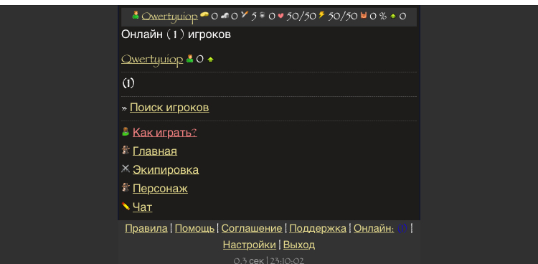538x264 pixels.
Task: Open the Соглашение footer link
Action: click(x=252, y=228)
